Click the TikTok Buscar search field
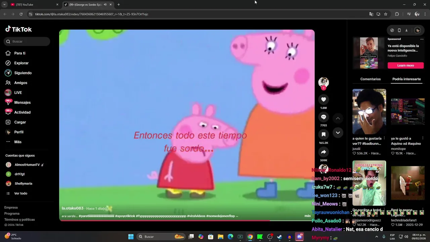This screenshot has height=242, width=430. click(27, 41)
